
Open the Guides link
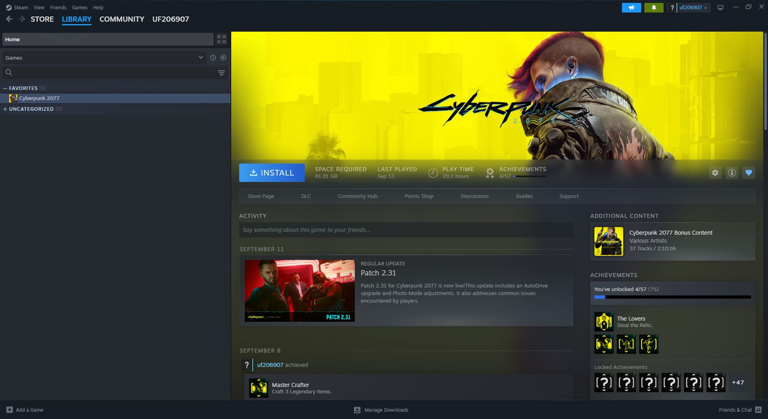(x=524, y=196)
